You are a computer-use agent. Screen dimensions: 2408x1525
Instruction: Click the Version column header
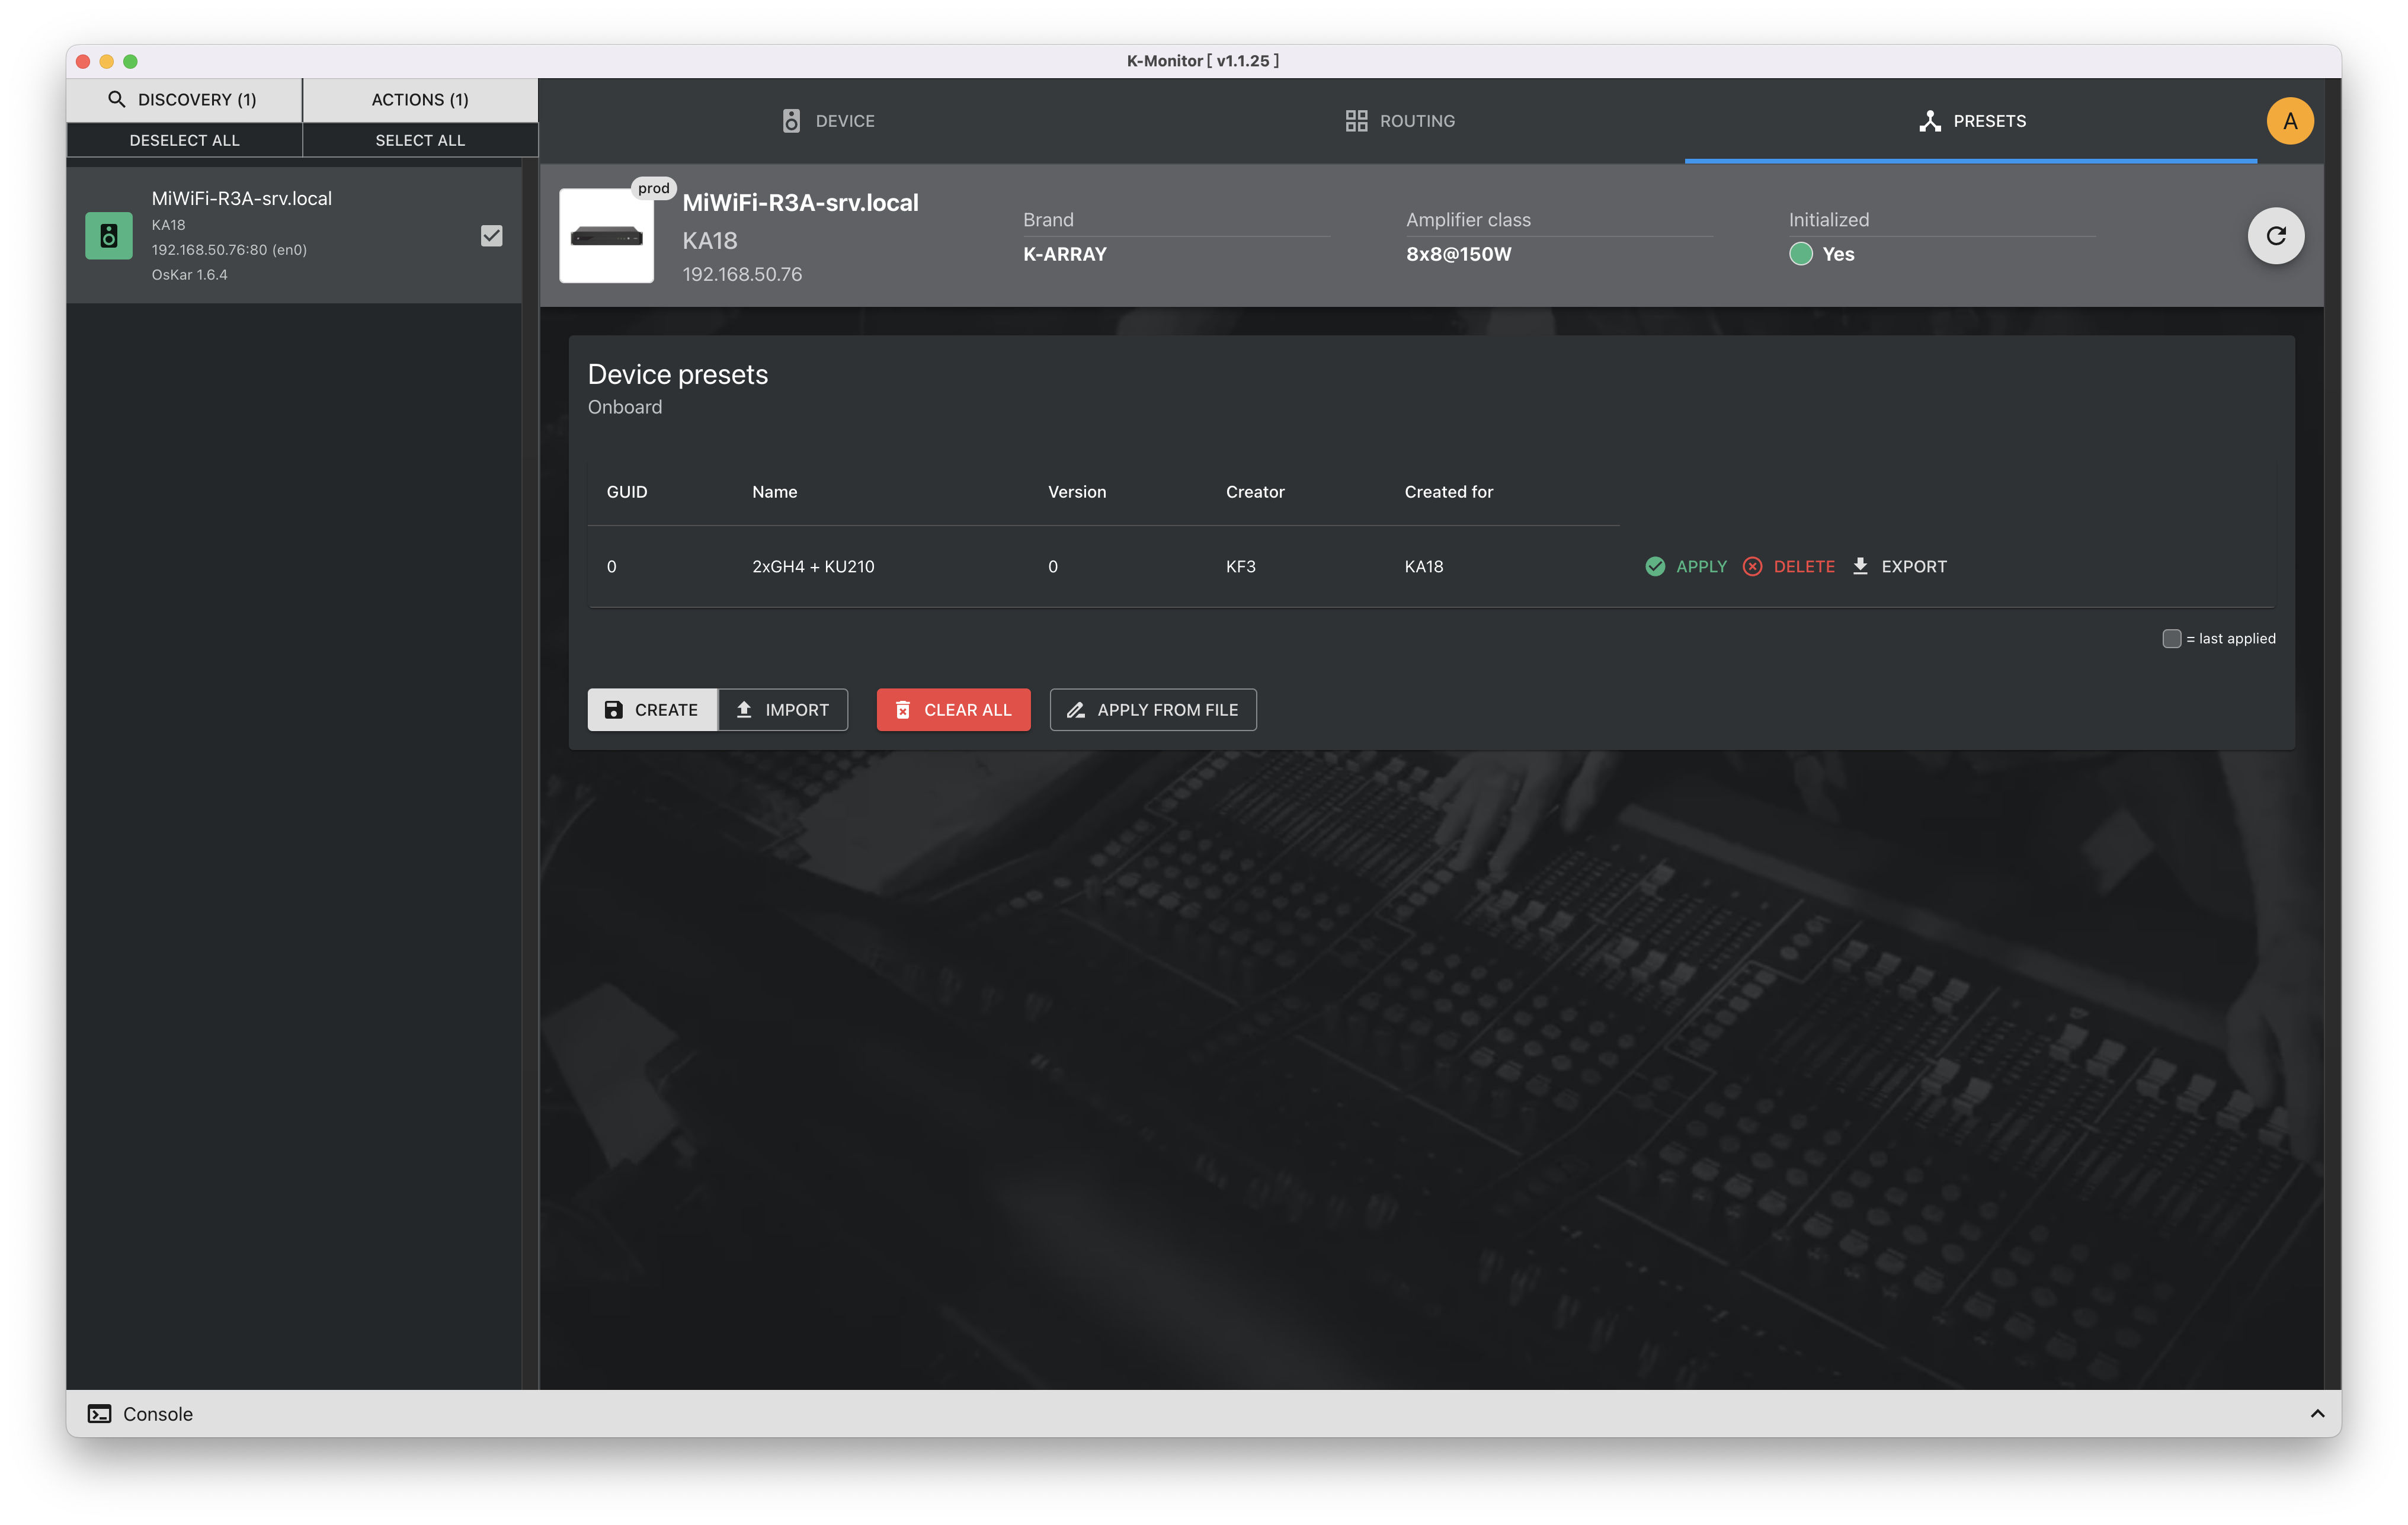pos(1077,492)
